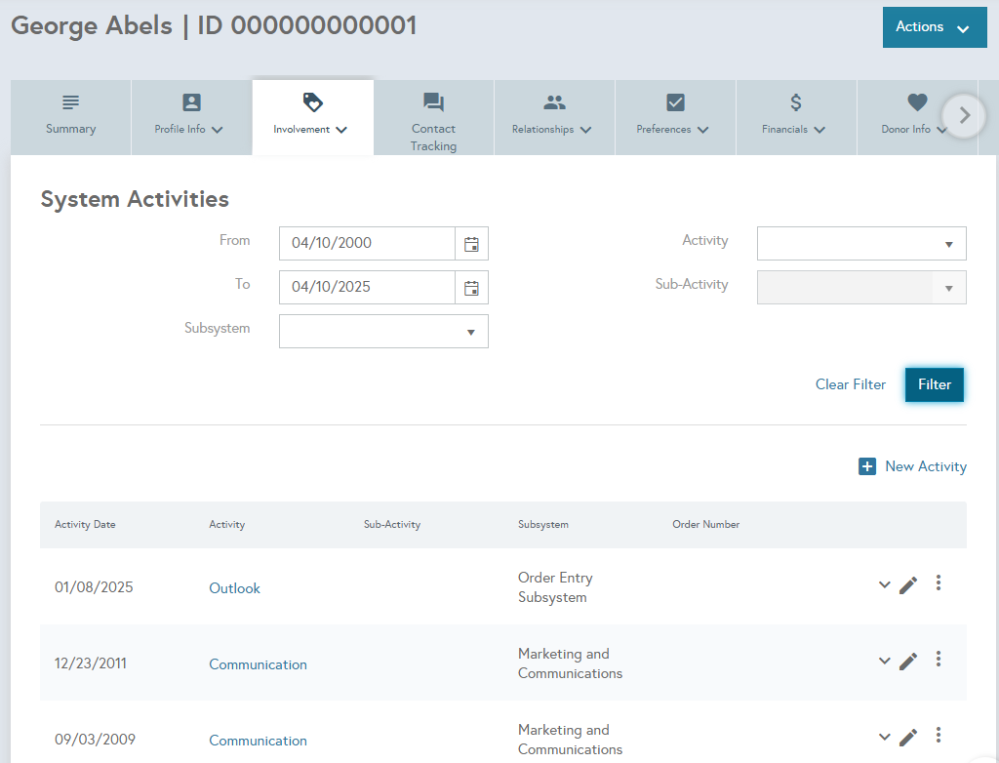Edit the 09/03/2009 Communication activity

(x=908, y=737)
